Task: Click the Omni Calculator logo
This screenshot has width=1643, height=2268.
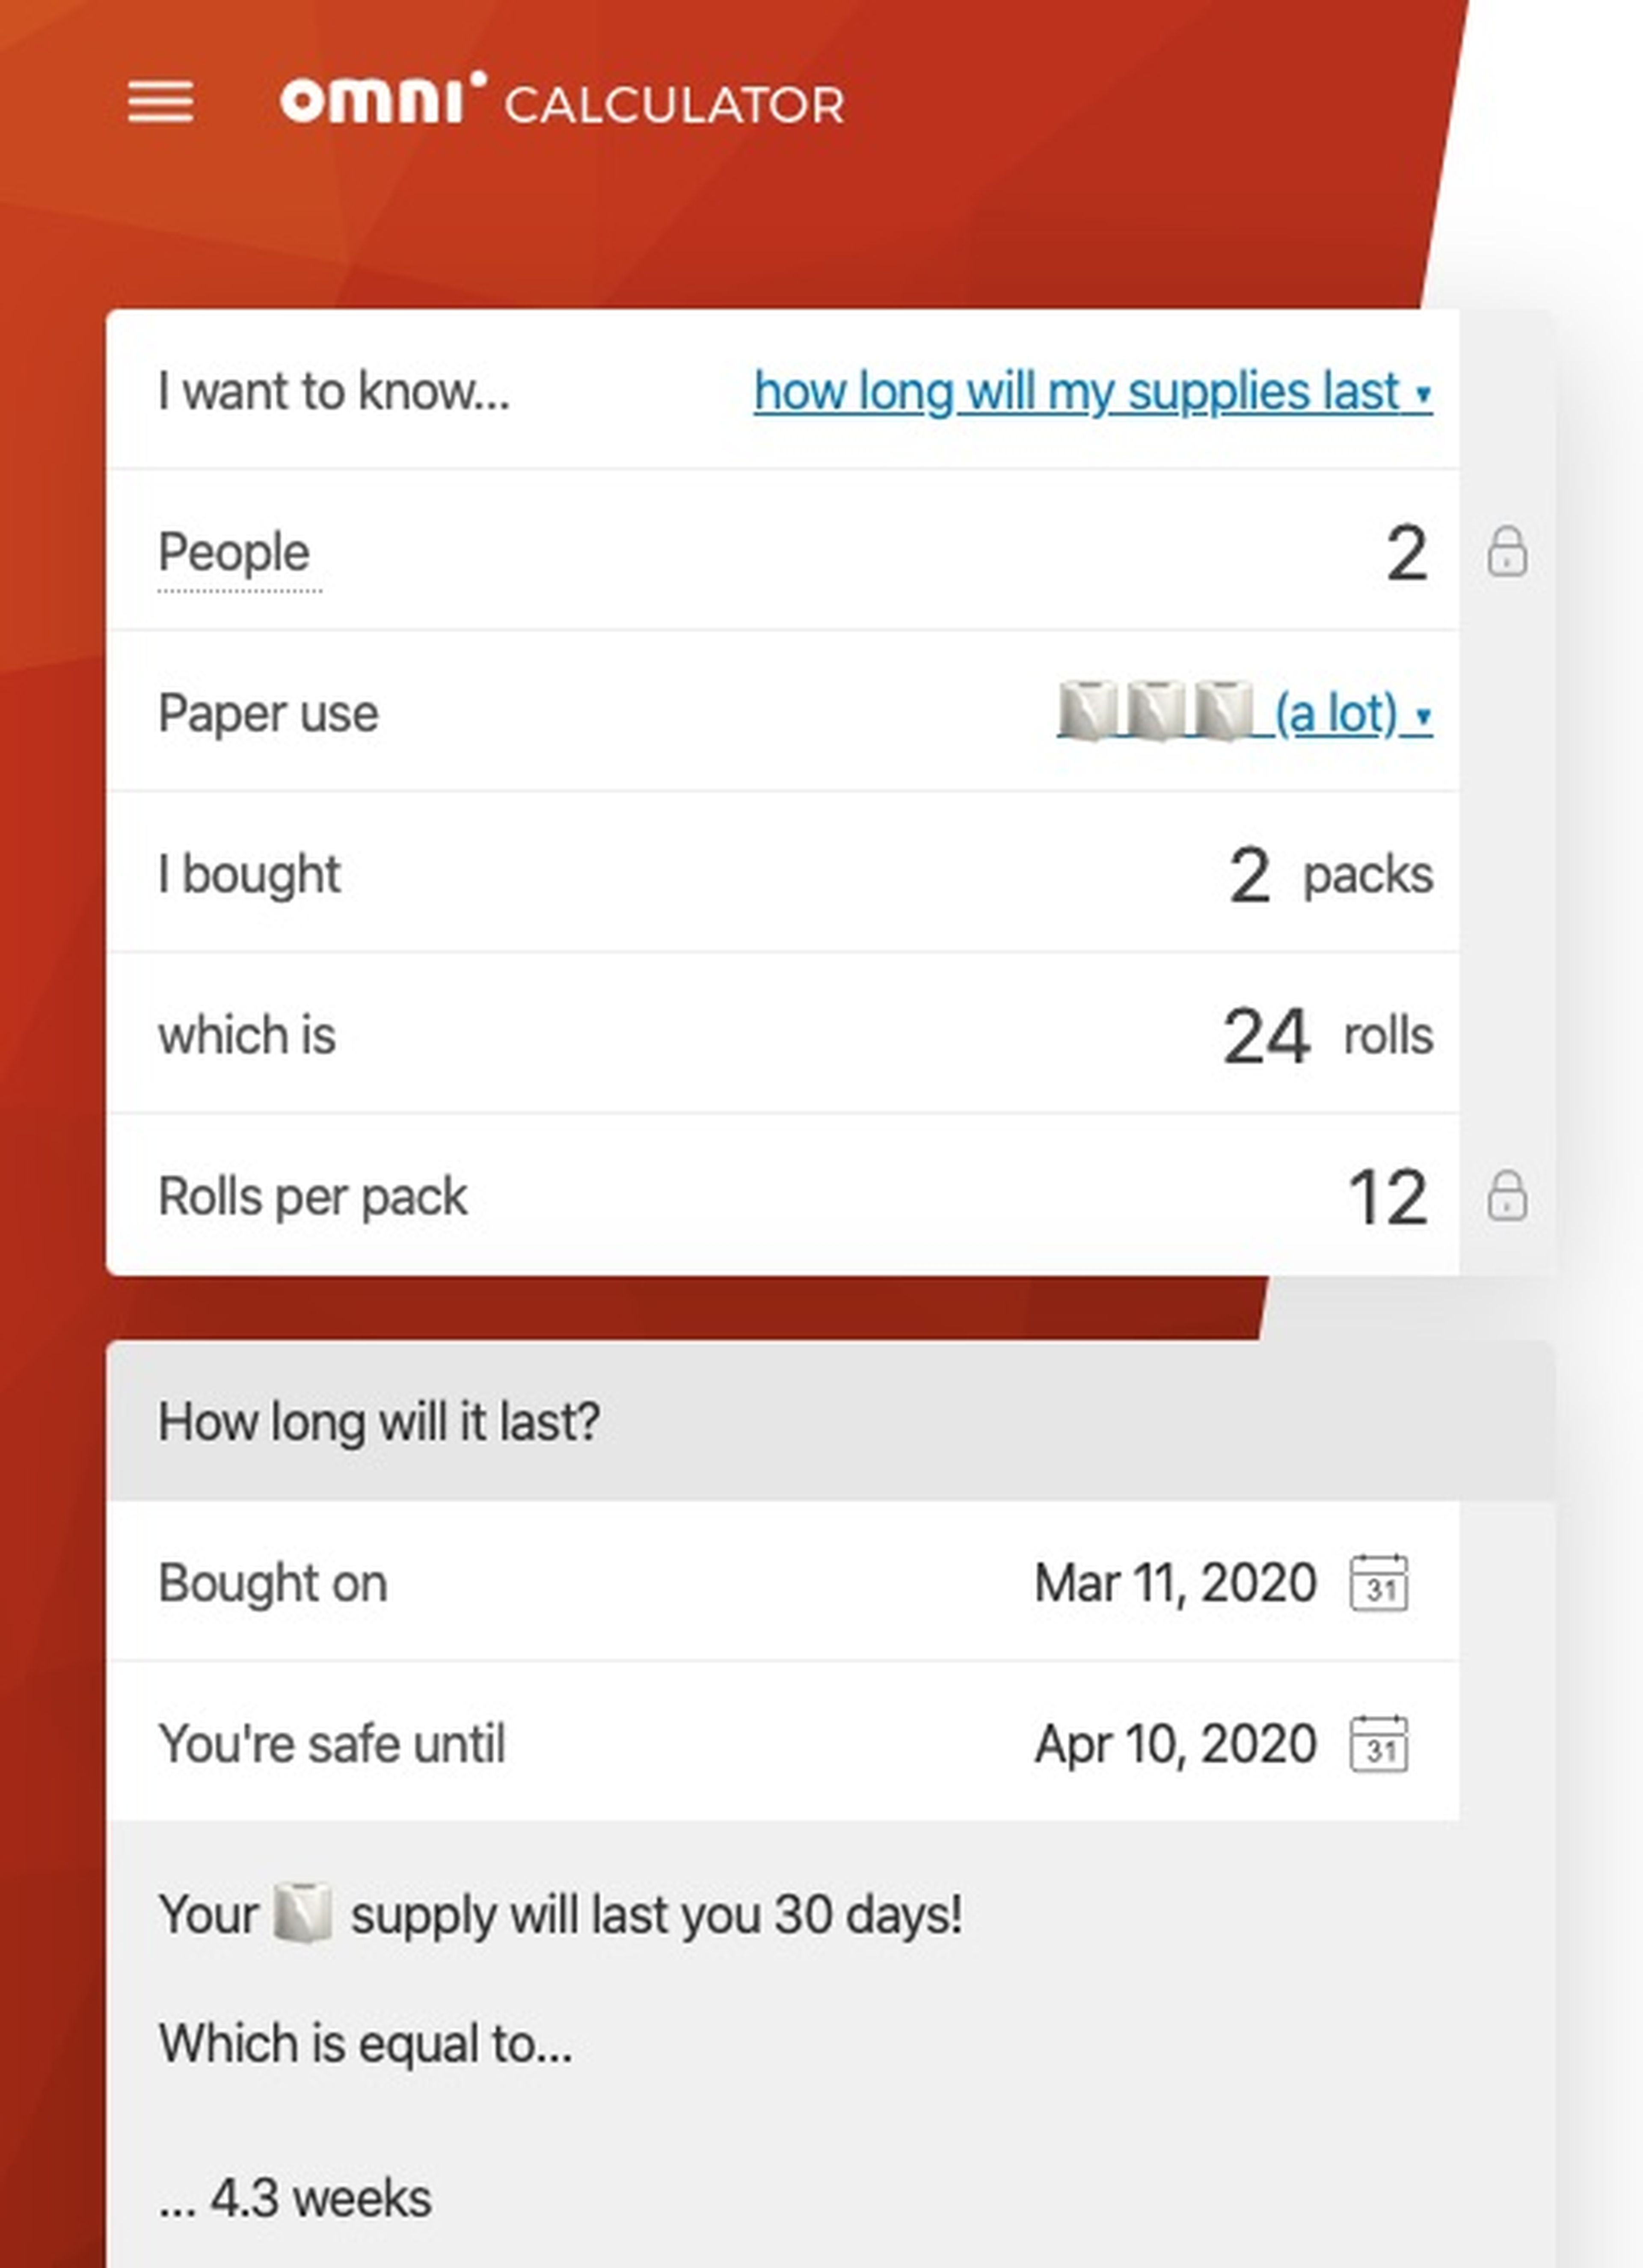Action: (562, 100)
